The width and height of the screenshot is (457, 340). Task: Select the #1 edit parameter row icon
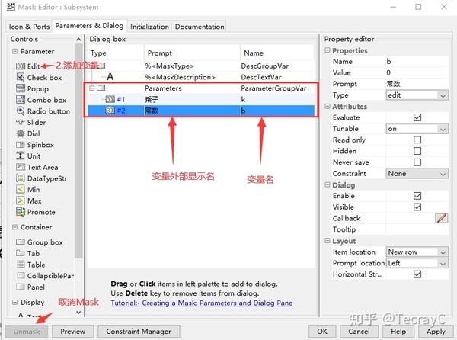click(x=110, y=99)
